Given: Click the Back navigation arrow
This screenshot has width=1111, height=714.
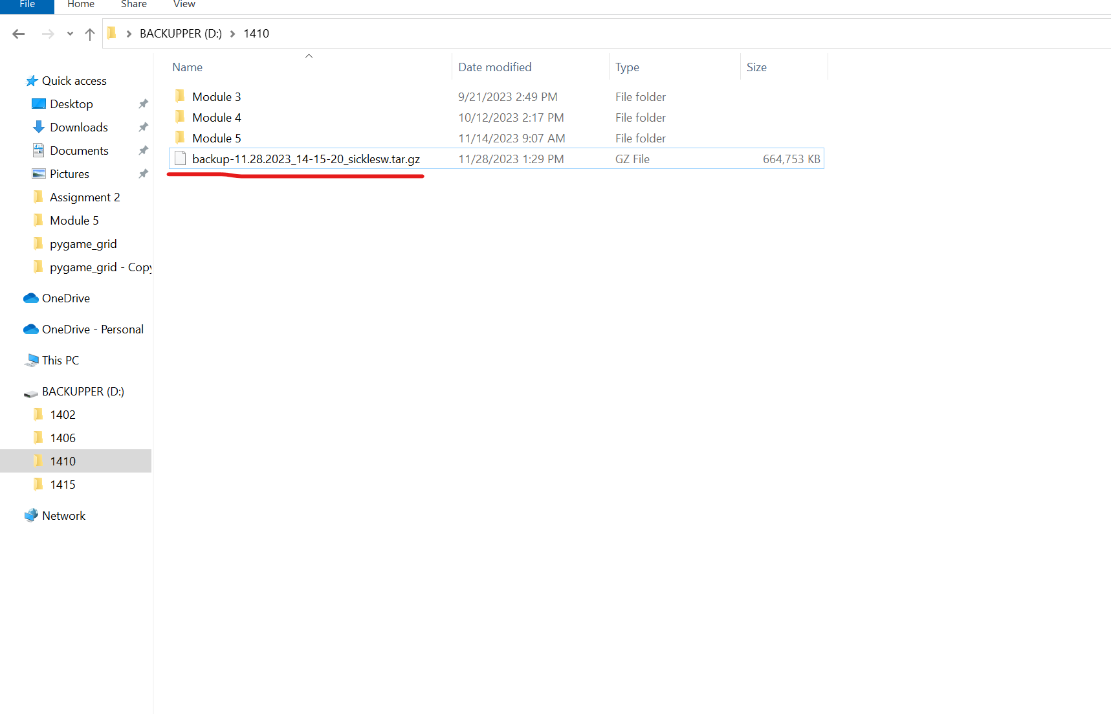Looking at the screenshot, I should (18, 34).
